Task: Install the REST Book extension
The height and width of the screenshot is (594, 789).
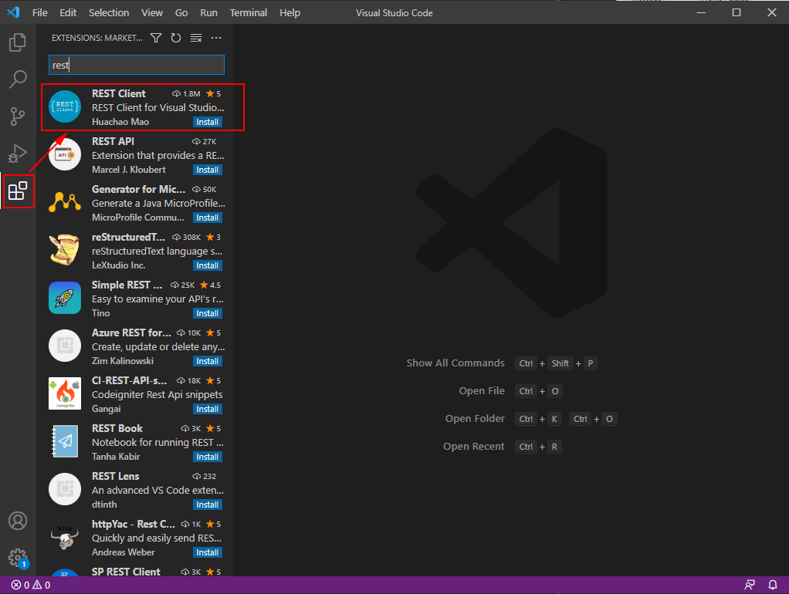Action: pyautogui.click(x=208, y=456)
